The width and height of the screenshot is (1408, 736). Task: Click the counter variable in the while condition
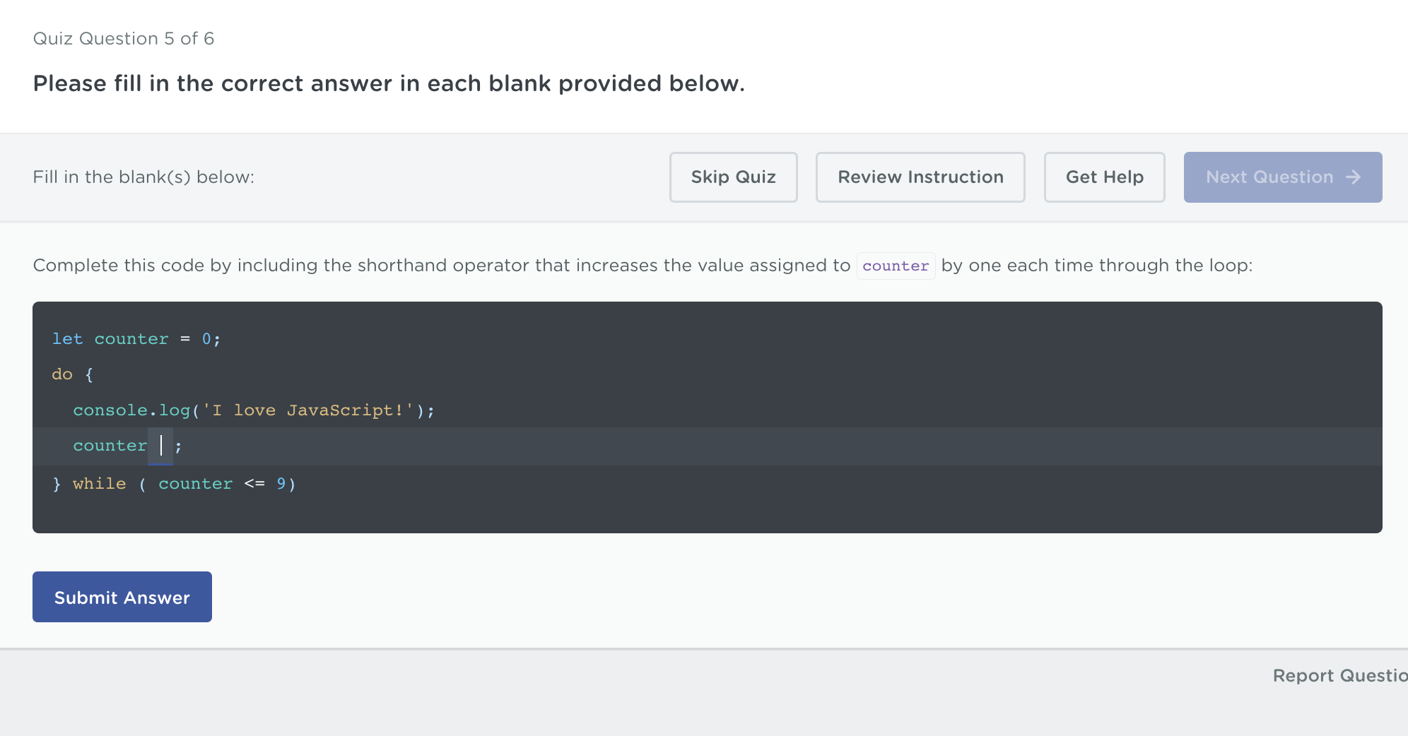click(195, 484)
